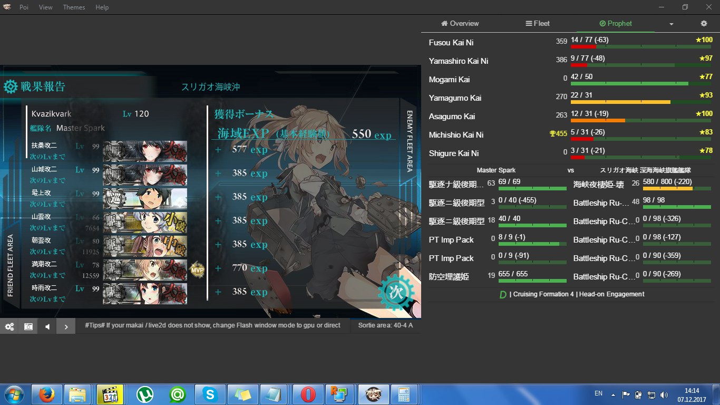Click the ENEMY FLEET AREA side label
720x405 pixels.
[x=410, y=142]
